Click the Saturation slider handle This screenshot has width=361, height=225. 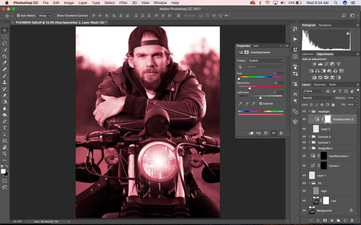click(250, 88)
